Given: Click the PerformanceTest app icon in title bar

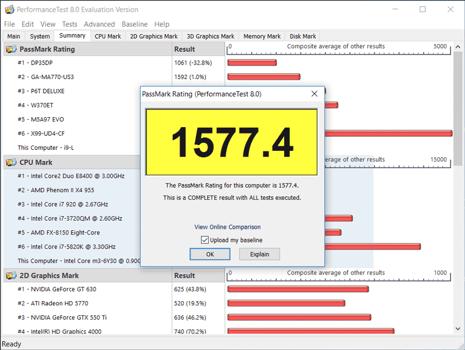Looking at the screenshot, I should pyautogui.click(x=9, y=9).
